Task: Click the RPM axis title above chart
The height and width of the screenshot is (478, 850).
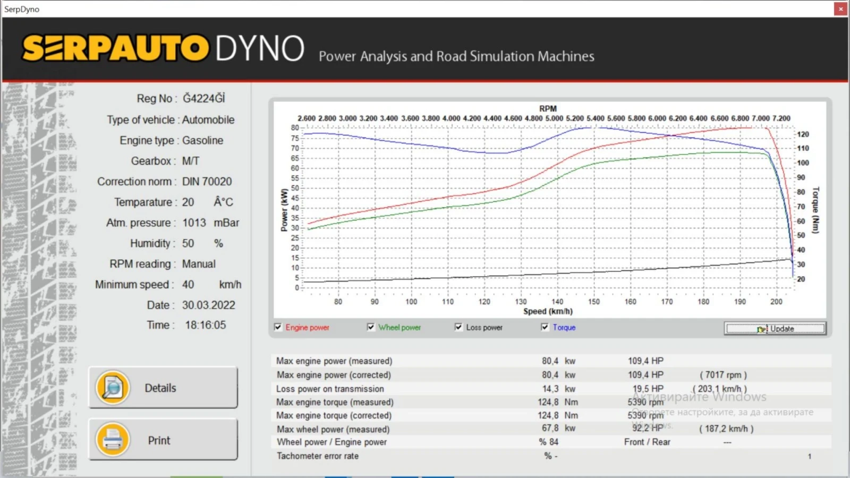Action: pyautogui.click(x=548, y=108)
